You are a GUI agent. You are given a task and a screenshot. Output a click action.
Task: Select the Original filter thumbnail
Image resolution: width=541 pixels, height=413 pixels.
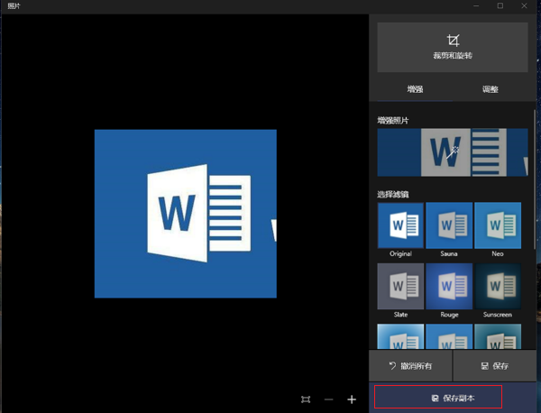click(x=400, y=225)
